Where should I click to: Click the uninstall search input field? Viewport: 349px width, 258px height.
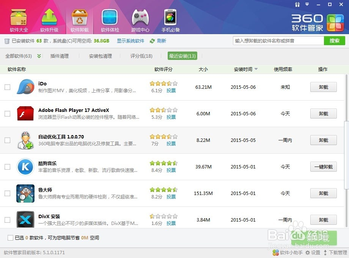click(x=278, y=41)
